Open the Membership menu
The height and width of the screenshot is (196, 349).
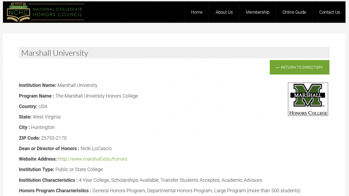click(x=258, y=12)
